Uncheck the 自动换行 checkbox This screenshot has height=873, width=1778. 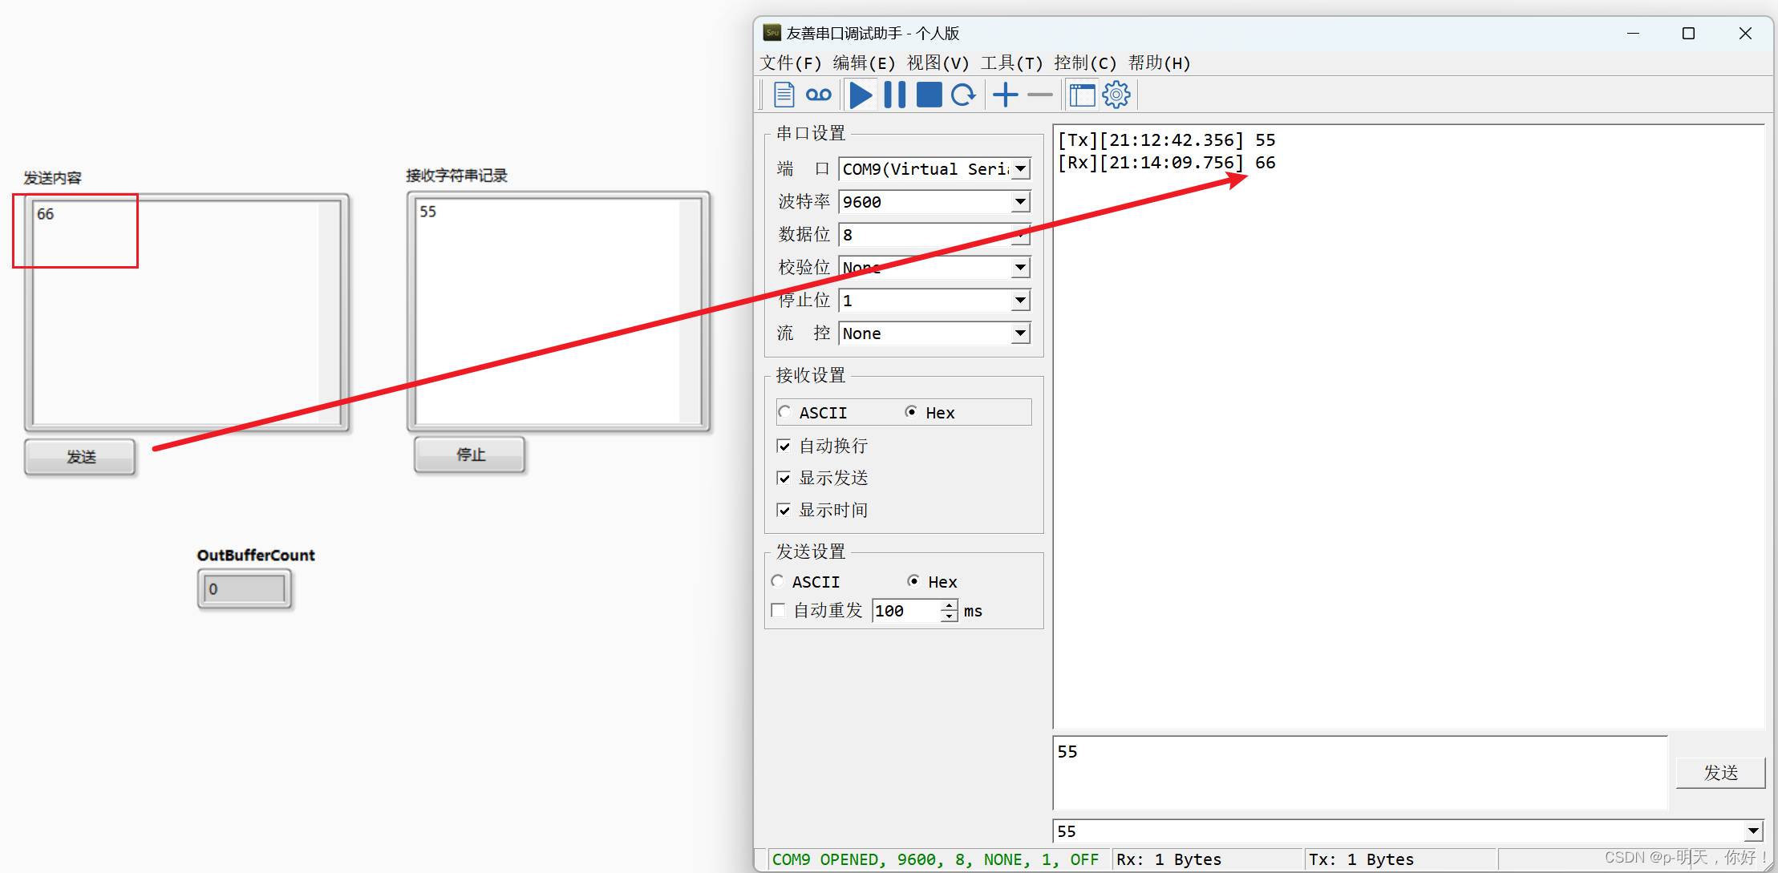[784, 446]
